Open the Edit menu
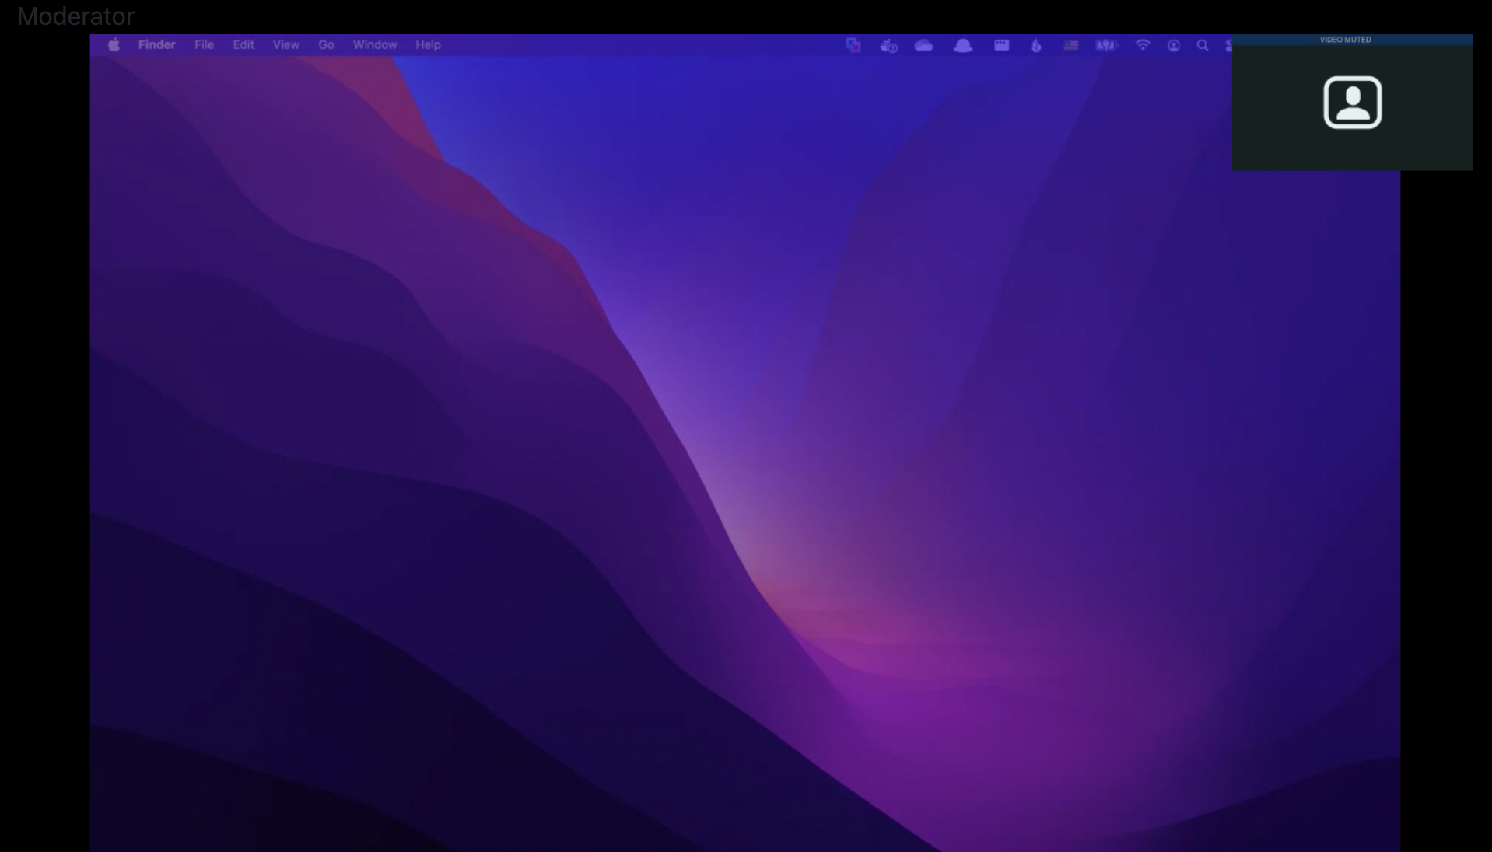Viewport: 1492px width, 852px height. point(243,45)
